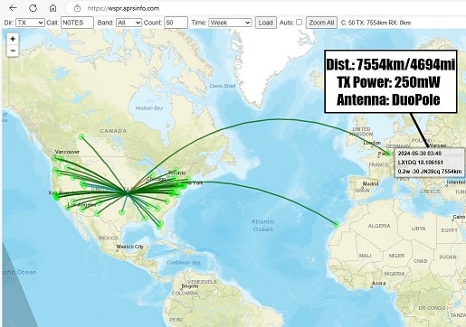Click the CANADA country label
The height and width of the screenshot is (327, 466).
tap(113, 131)
